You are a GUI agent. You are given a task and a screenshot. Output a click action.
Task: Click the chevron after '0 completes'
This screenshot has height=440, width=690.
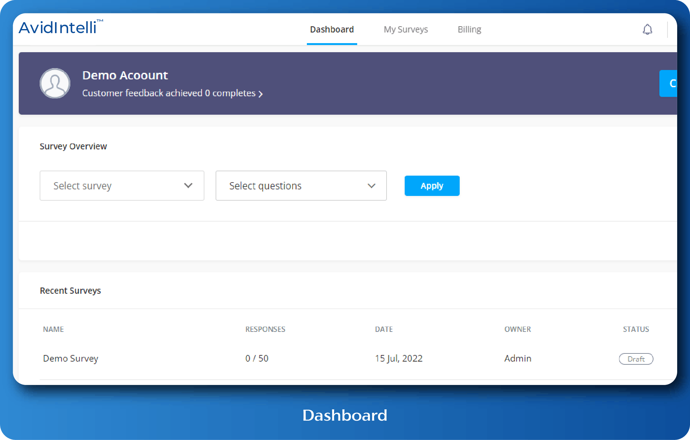point(261,94)
